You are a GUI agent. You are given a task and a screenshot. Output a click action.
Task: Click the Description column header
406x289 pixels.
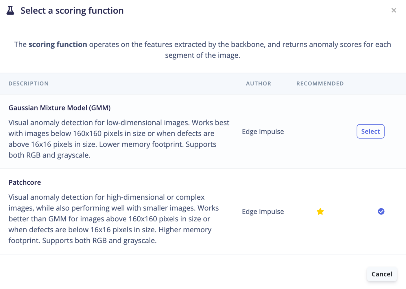pyautogui.click(x=29, y=84)
